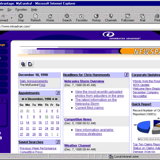Click the document-edit icon under the Newspaper banner

pos(30,64)
